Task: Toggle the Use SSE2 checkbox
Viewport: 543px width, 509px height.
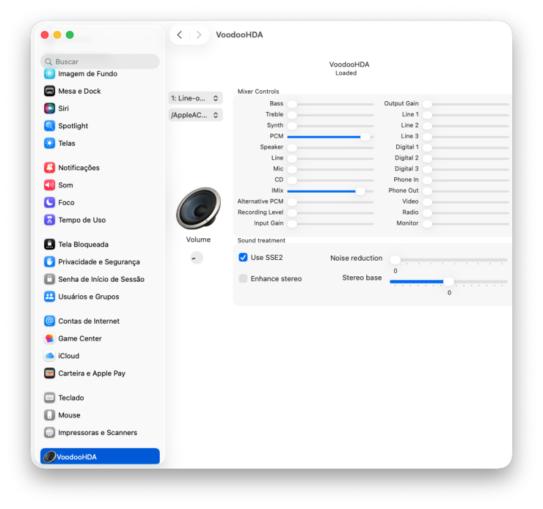Action: pos(243,258)
